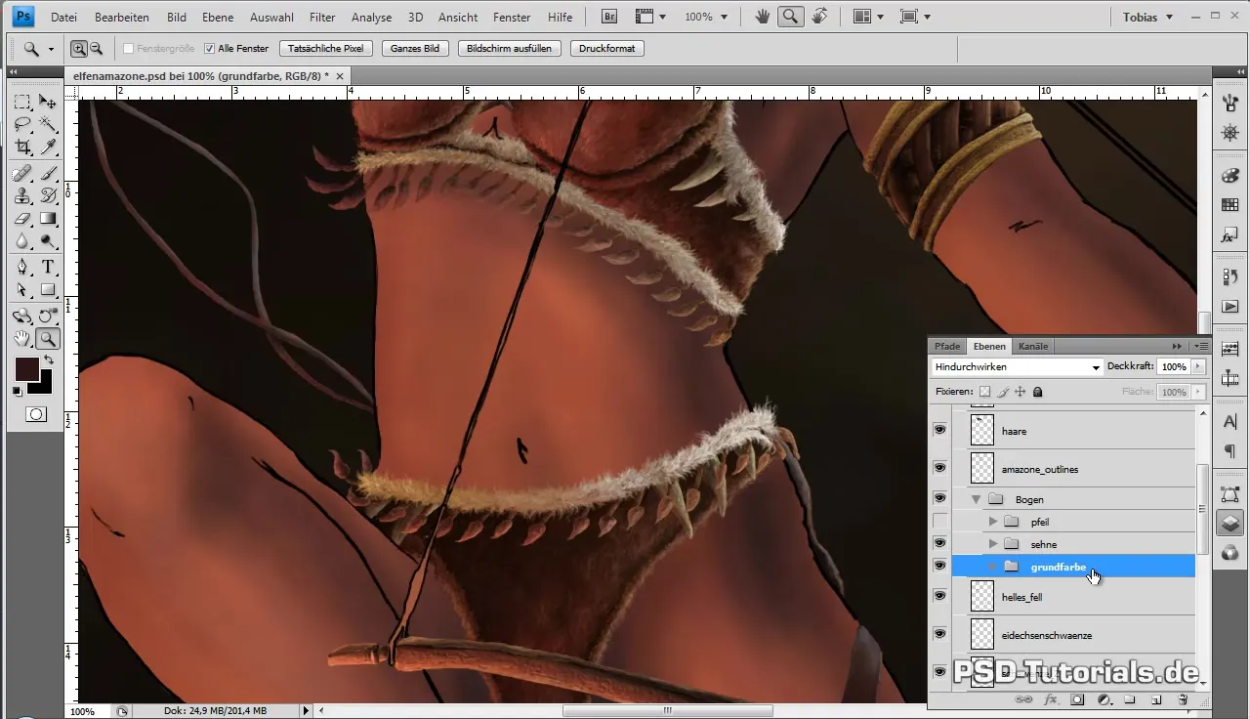Select the Eraser tool
This screenshot has height=719, width=1250.
pos(22,218)
